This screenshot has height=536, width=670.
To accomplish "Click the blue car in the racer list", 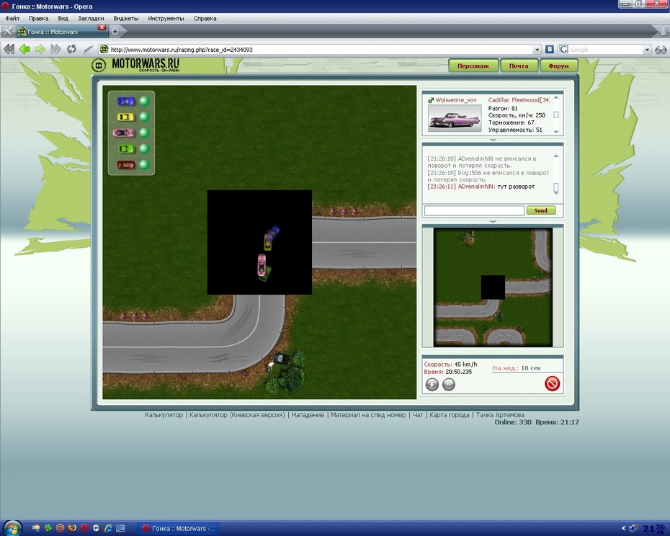I will [125, 102].
